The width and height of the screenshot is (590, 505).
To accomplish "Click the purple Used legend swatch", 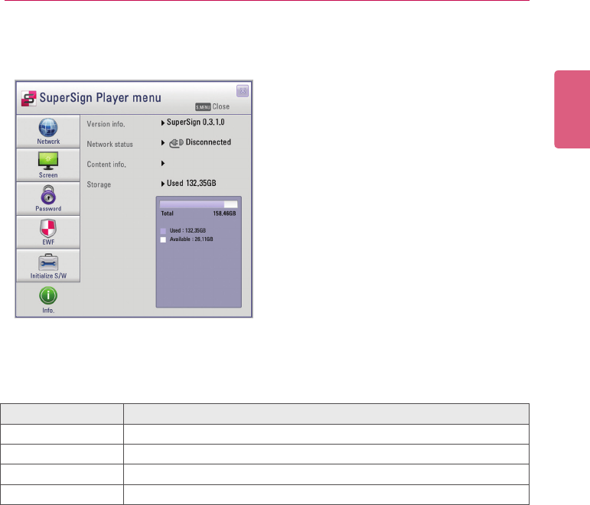I will (x=163, y=231).
